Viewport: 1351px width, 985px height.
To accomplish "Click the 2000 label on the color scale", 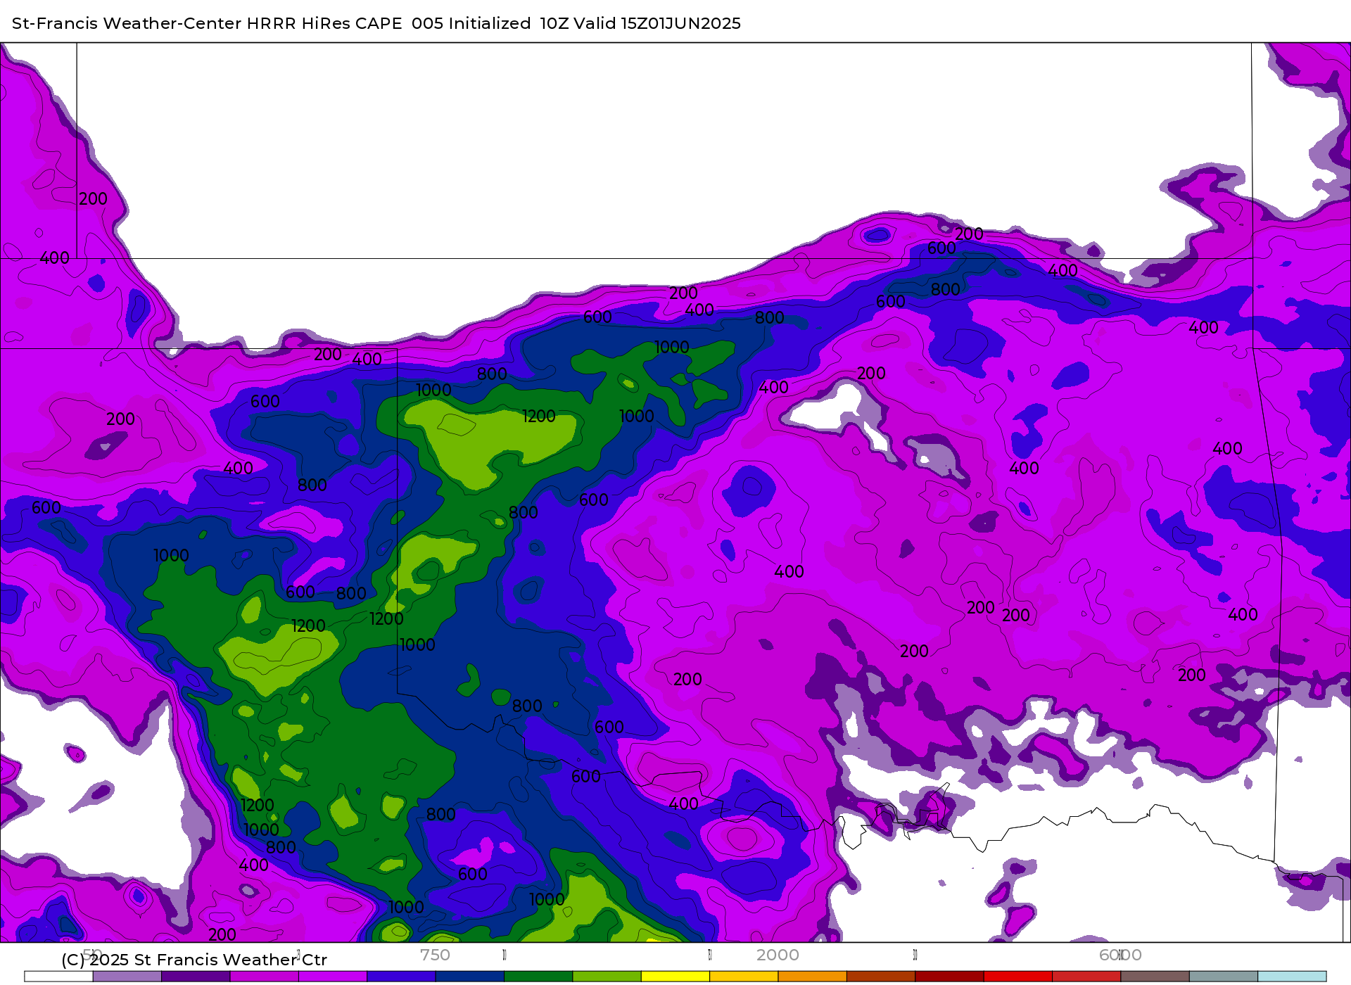I will (778, 955).
